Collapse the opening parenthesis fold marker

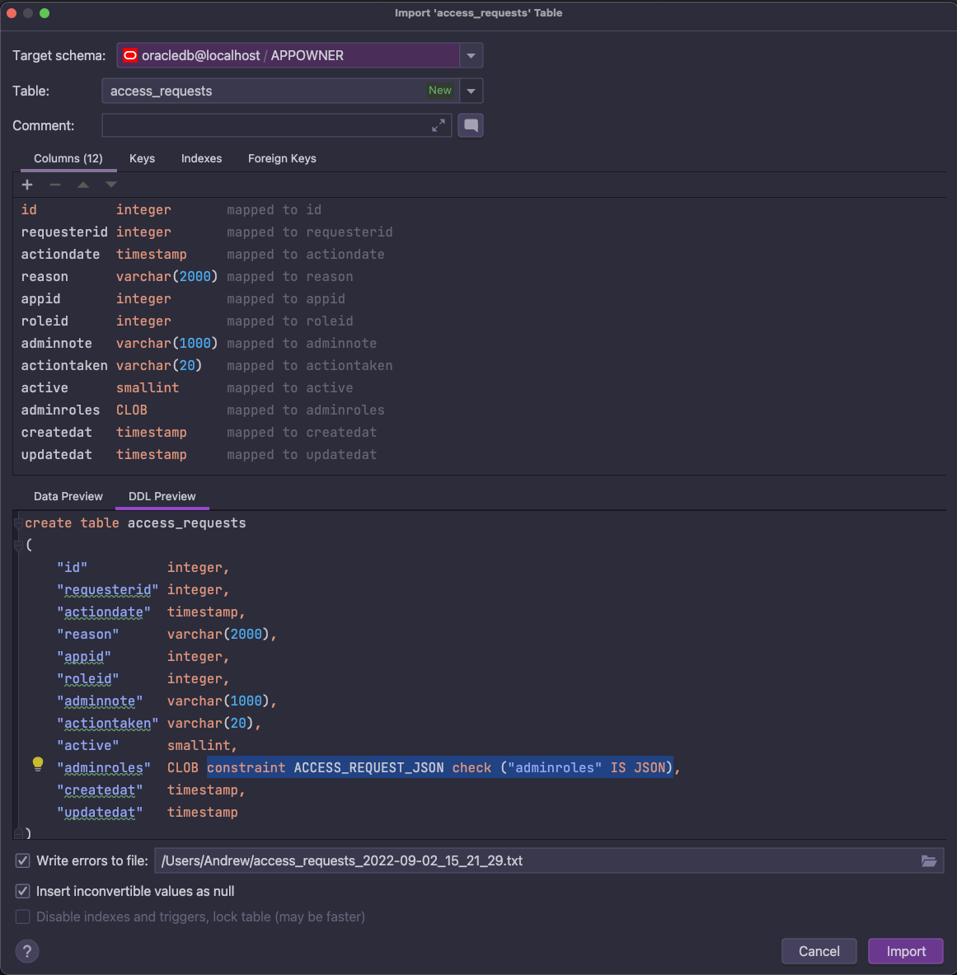pyautogui.click(x=19, y=546)
